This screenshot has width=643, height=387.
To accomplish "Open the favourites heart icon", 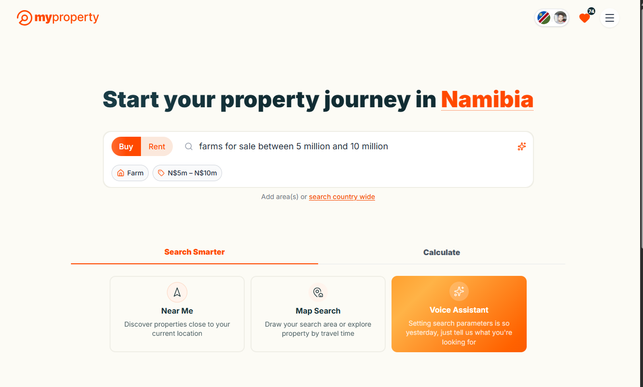I will (x=585, y=18).
